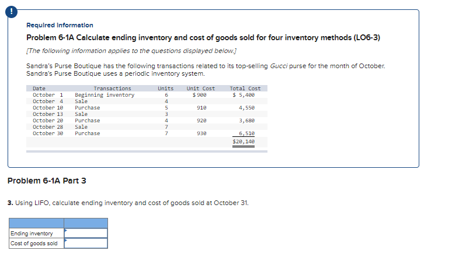Click the October 28 date cell
The width and height of the screenshot is (452, 261).
click(48, 127)
